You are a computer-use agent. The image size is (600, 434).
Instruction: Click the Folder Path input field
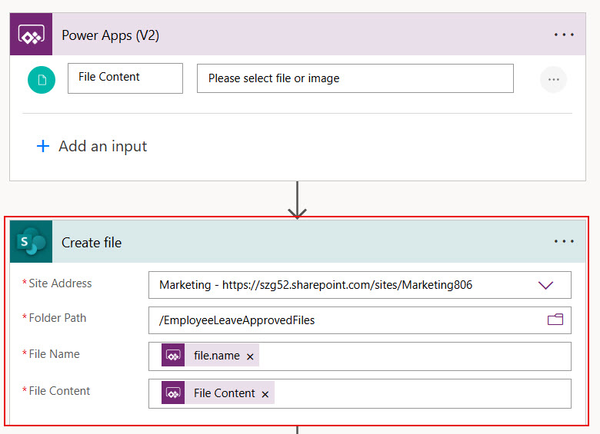pyautogui.click(x=360, y=320)
